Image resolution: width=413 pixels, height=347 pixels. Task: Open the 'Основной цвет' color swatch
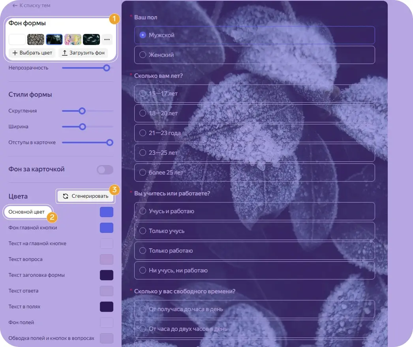(107, 212)
